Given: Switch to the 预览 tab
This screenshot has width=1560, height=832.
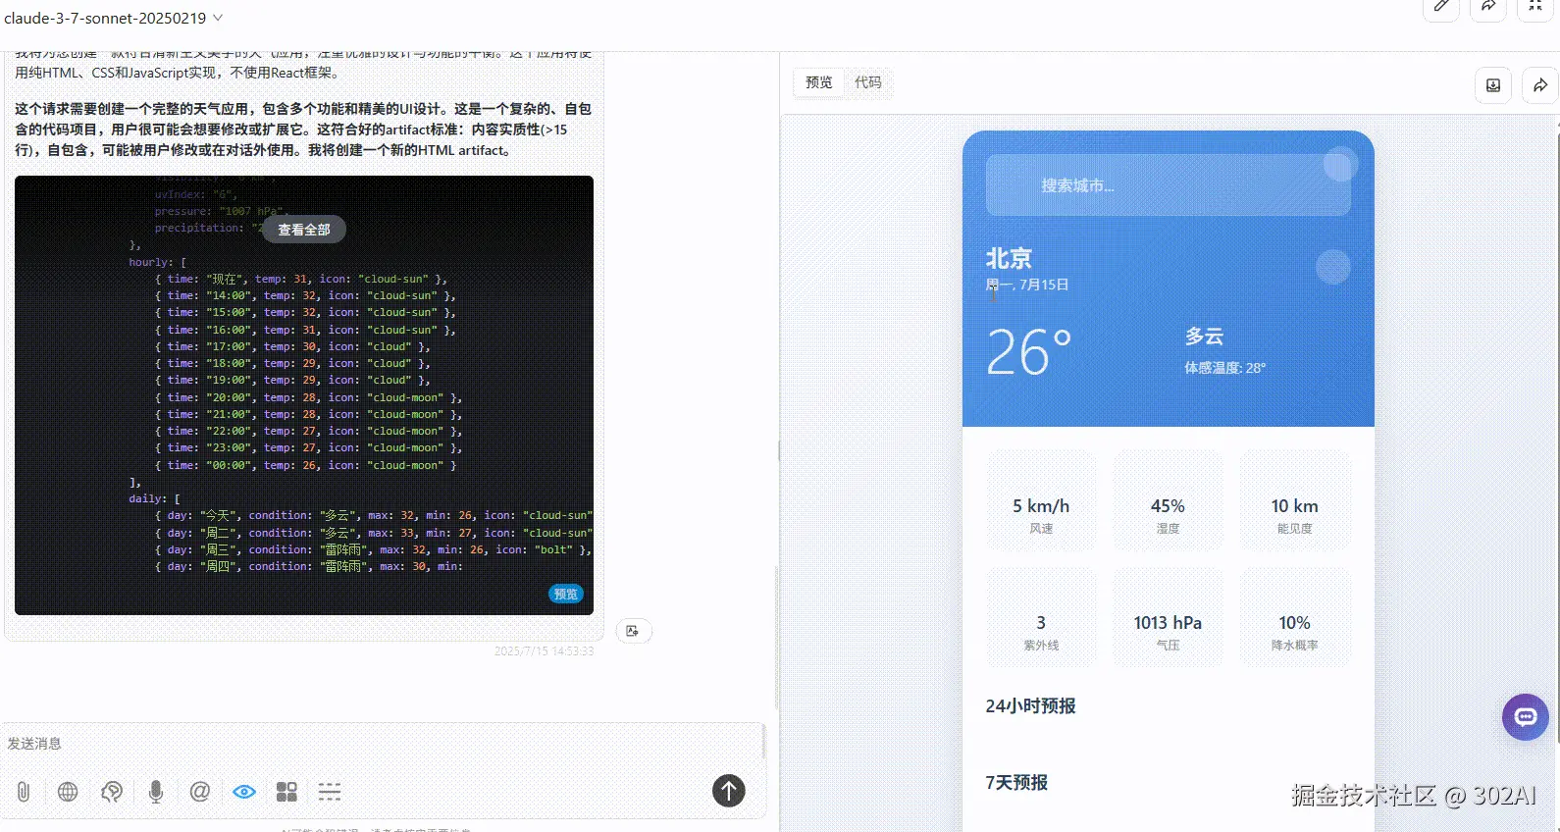Looking at the screenshot, I should click(x=819, y=82).
